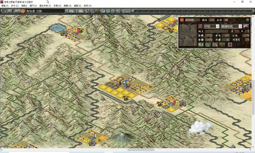
Task: Open the 目標(G) menu
Action: coord(57,6)
